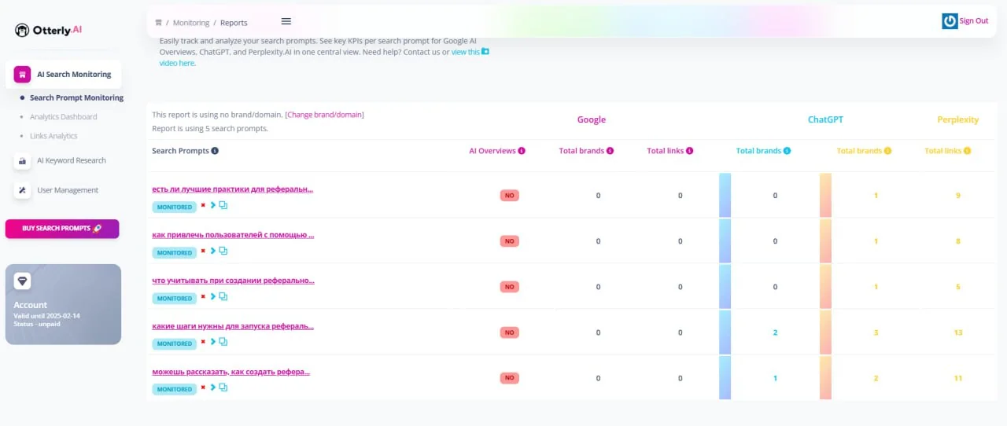
Task: Copy the 'можешь рассказать' prompt
Action: pyautogui.click(x=223, y=388)
